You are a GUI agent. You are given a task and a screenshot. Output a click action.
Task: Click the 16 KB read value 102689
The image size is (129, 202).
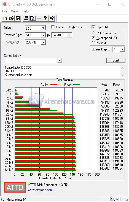[118, 110]
